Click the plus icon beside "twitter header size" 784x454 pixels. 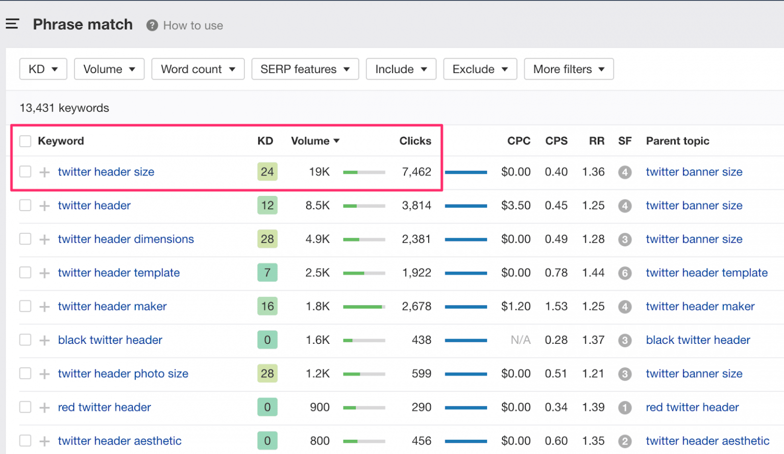click(44, 172)
